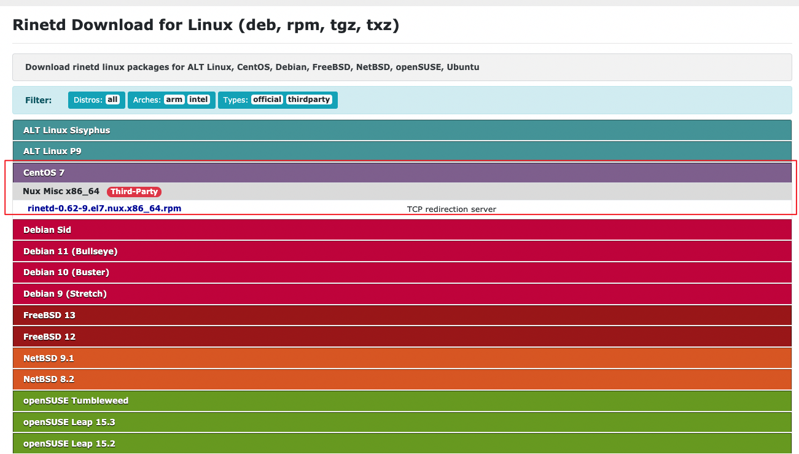Viewport: 799px width, 454px height.
Task: Expand the NetBSD 8.2 section
Action: (402, 379)
